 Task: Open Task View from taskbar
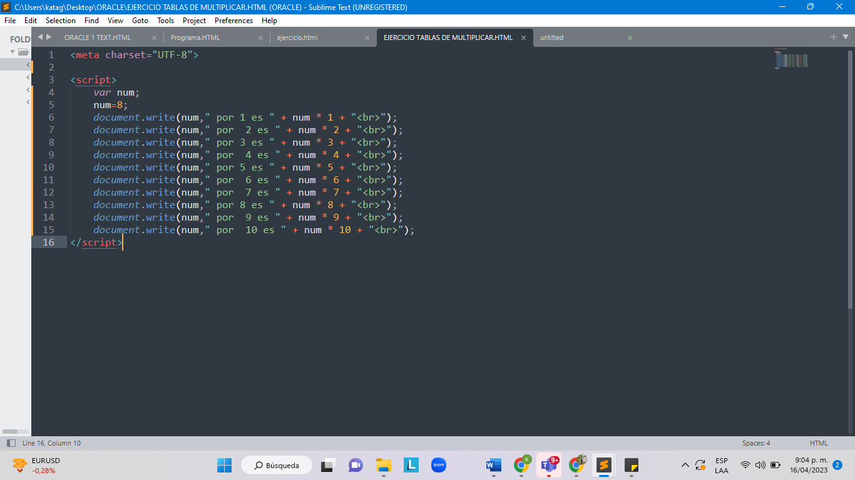pos(329,466)
